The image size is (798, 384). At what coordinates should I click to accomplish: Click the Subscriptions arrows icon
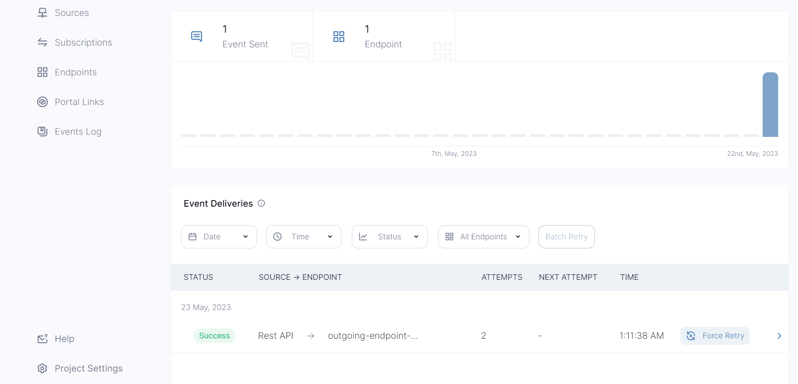coord(42,43)
